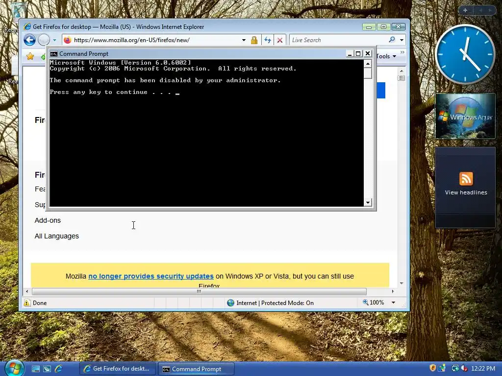Expand the address bar history dropdown
The width and height of the screenshot is (502, 376).
click(x=244, y=40)
